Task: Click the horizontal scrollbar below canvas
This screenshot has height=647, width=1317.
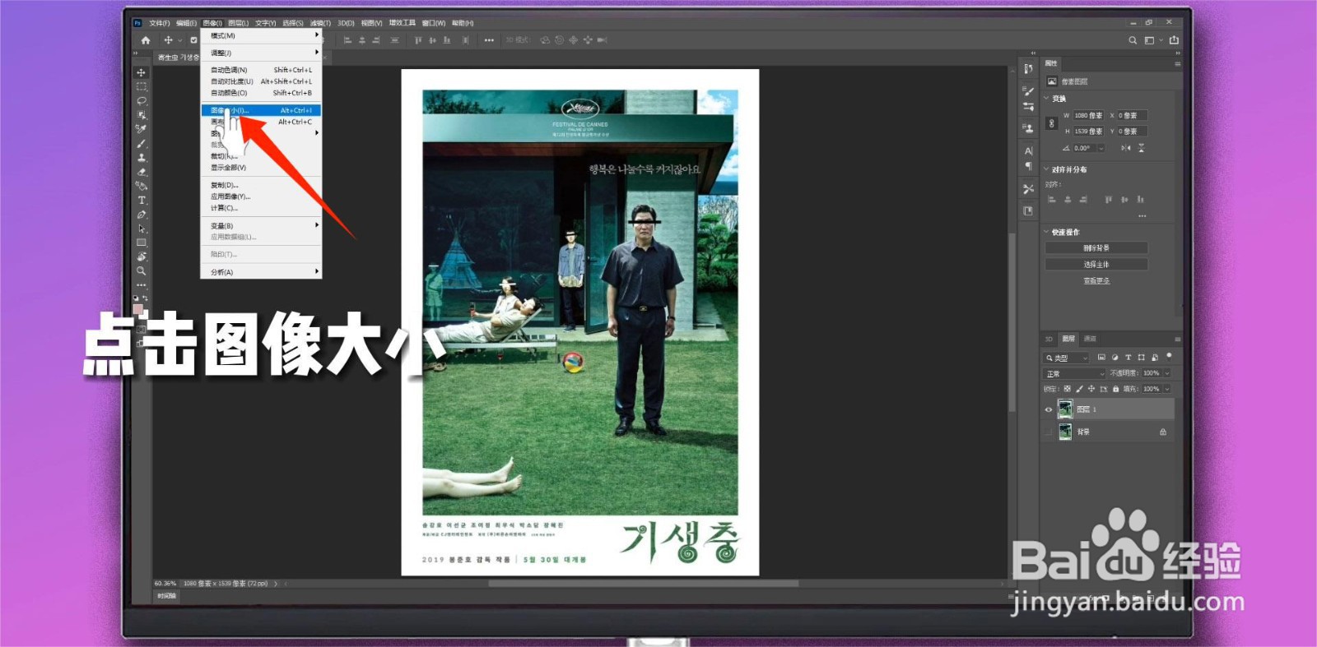Action: [643, 584]
